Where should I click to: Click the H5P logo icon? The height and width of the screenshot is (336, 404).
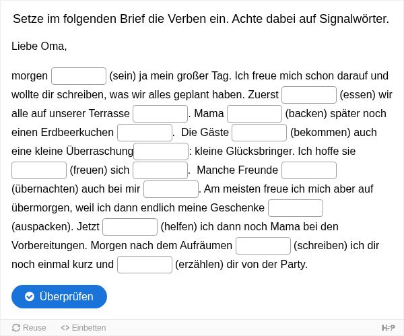[388, 328]
